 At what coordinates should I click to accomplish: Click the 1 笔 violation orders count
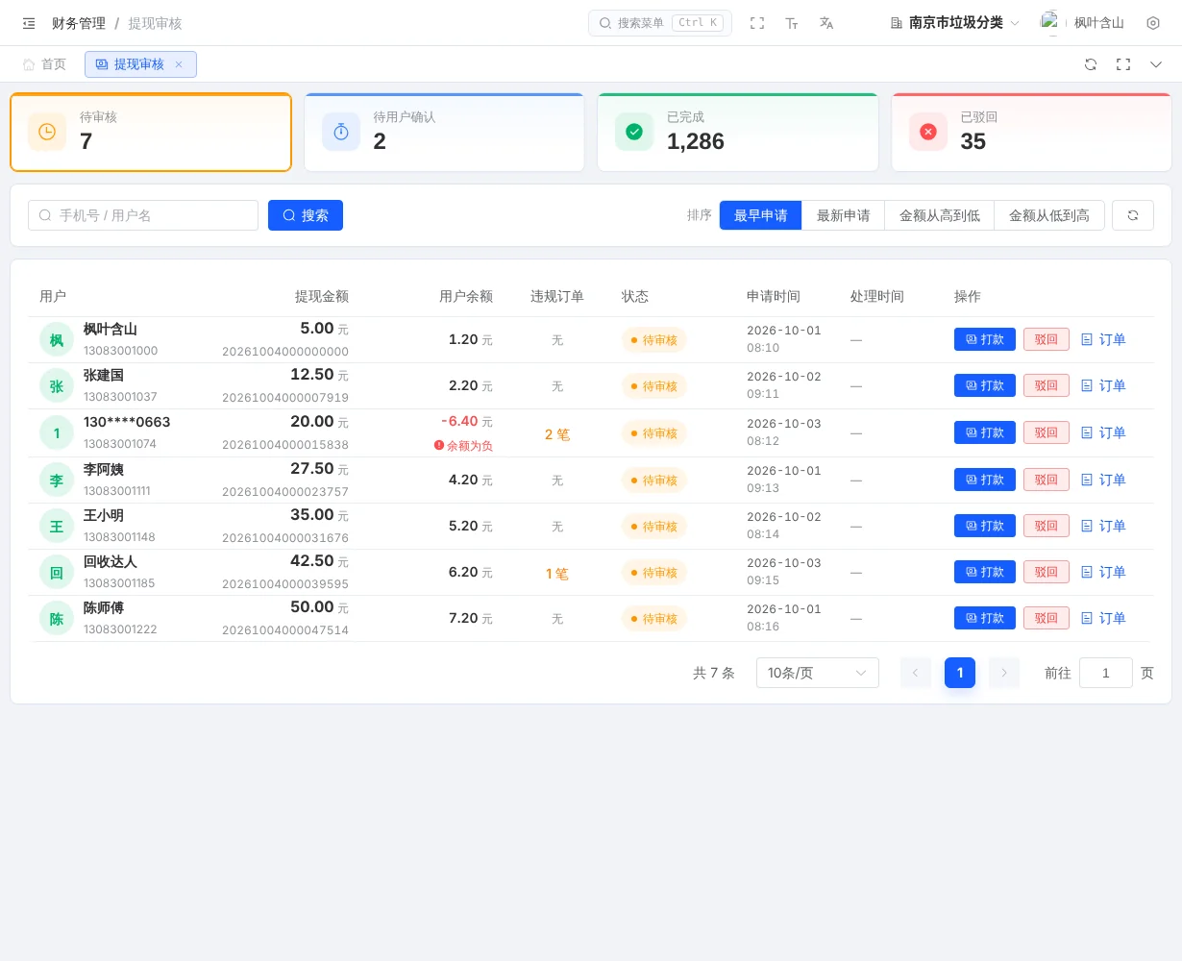click(557, 574)
